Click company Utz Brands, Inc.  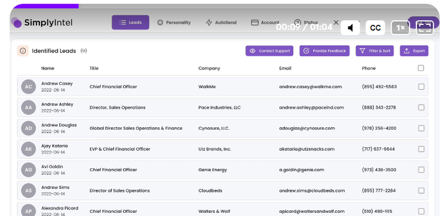[x=214, y=149]
